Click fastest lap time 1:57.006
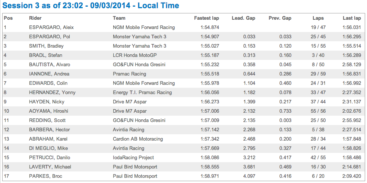The width and height of the screenshot is (367, 183). pyautogui.click(x=210, y=111)
